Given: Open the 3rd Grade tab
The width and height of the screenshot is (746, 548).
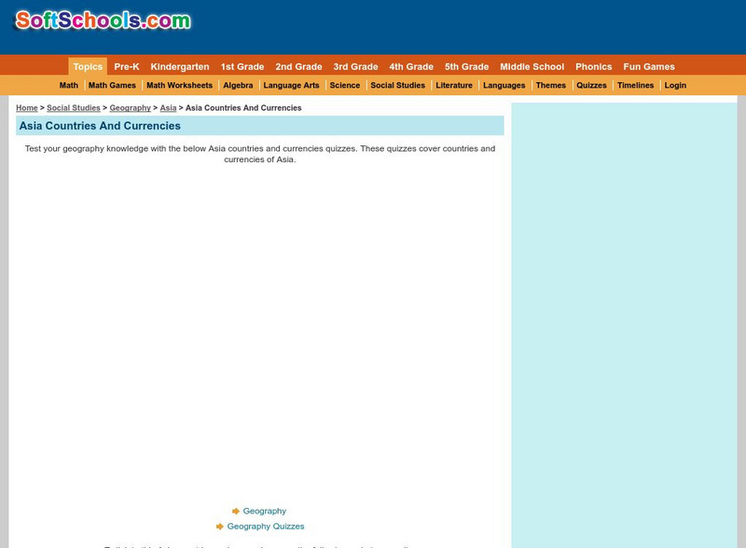Looking at the screenshot, I should (355, 66).
